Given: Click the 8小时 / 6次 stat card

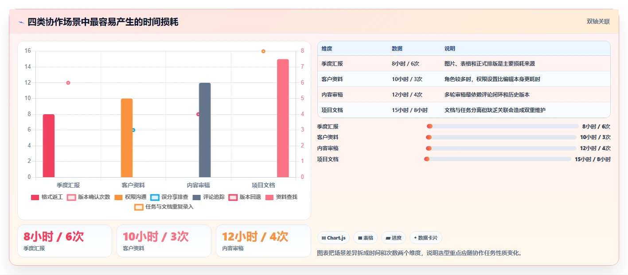Looking at the screenshot, I should pos(65,241).
